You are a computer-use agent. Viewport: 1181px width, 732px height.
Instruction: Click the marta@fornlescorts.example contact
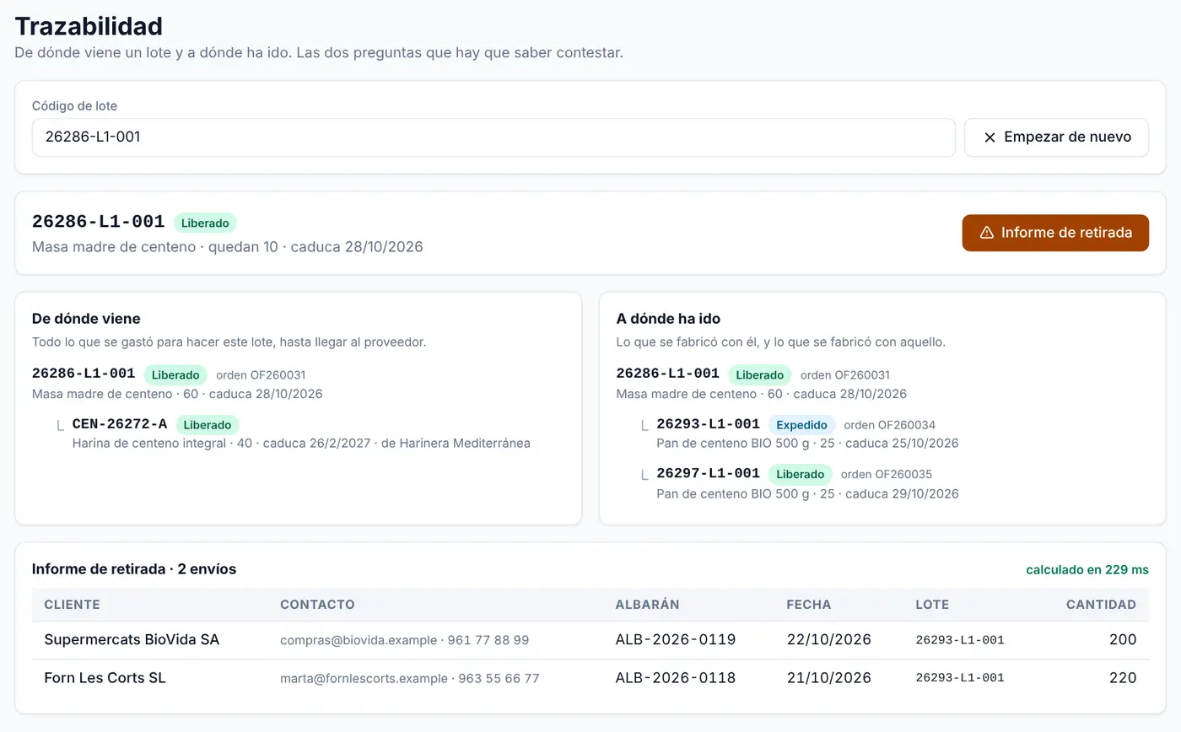point(364,679)
